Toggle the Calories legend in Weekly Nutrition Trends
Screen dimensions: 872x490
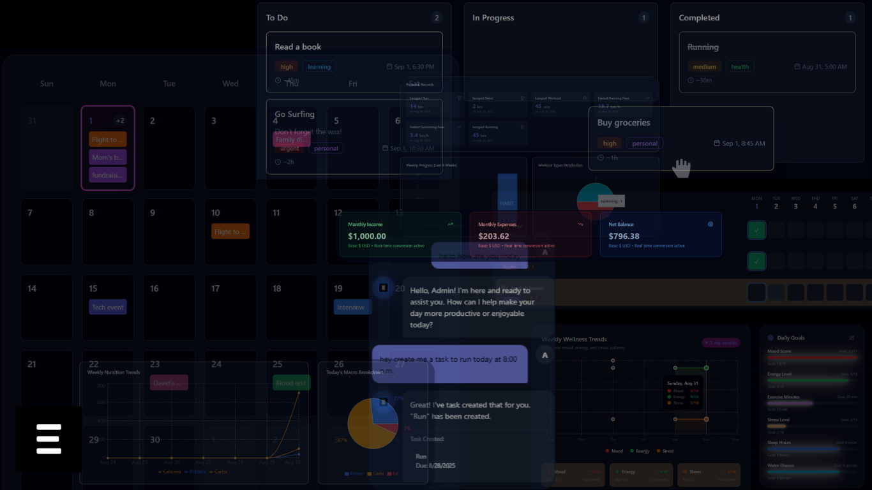click(169, 471)
